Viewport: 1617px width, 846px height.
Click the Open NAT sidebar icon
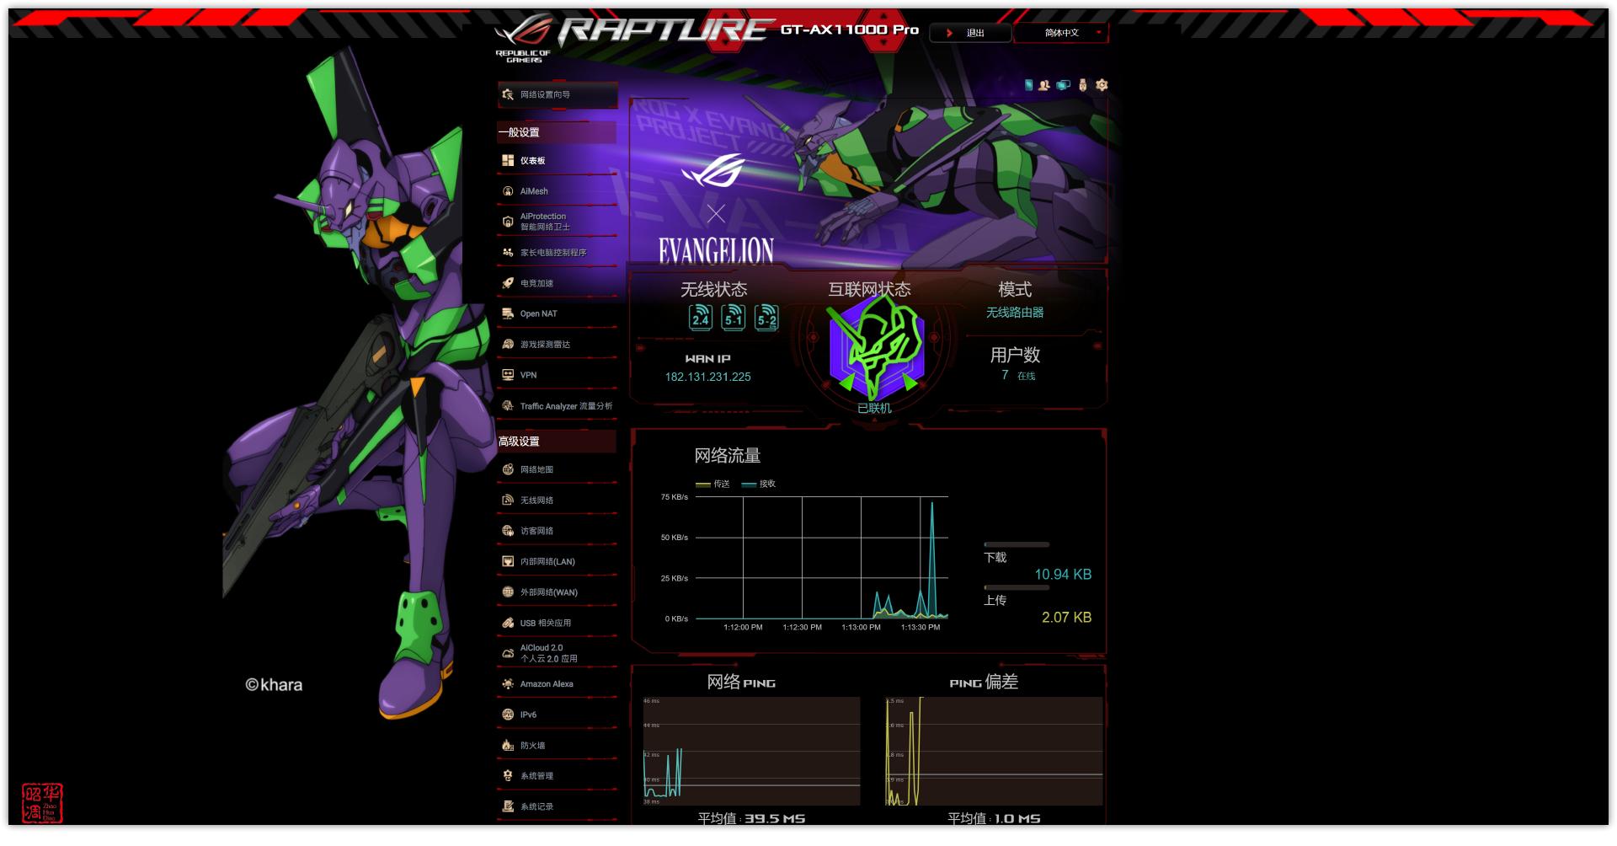[508, 313]
